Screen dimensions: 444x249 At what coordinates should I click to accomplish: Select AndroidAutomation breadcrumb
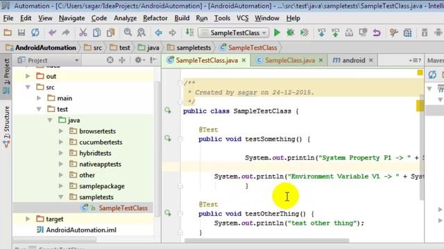pyautogui.click(x=41, y=48)
